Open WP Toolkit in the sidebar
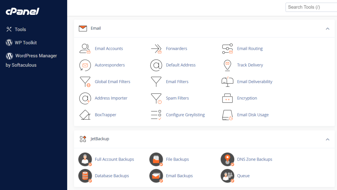Screen dimensions: 337x190 21,43
